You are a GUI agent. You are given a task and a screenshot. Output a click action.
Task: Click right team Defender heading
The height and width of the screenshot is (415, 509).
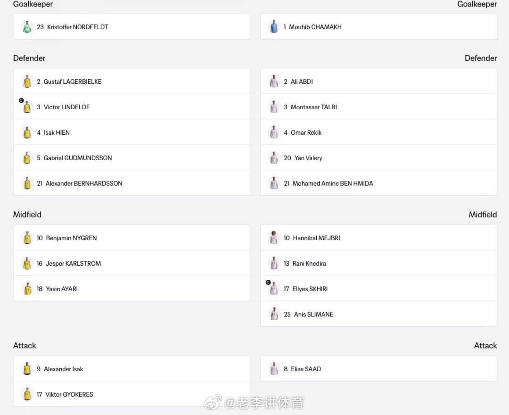(481, 58)
